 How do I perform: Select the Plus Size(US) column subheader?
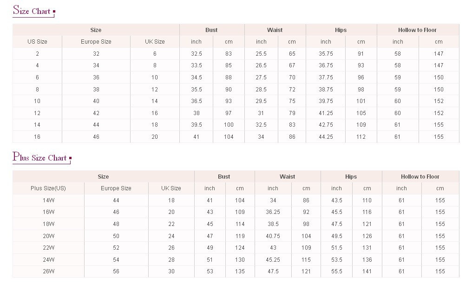click(x=48, y=188)
